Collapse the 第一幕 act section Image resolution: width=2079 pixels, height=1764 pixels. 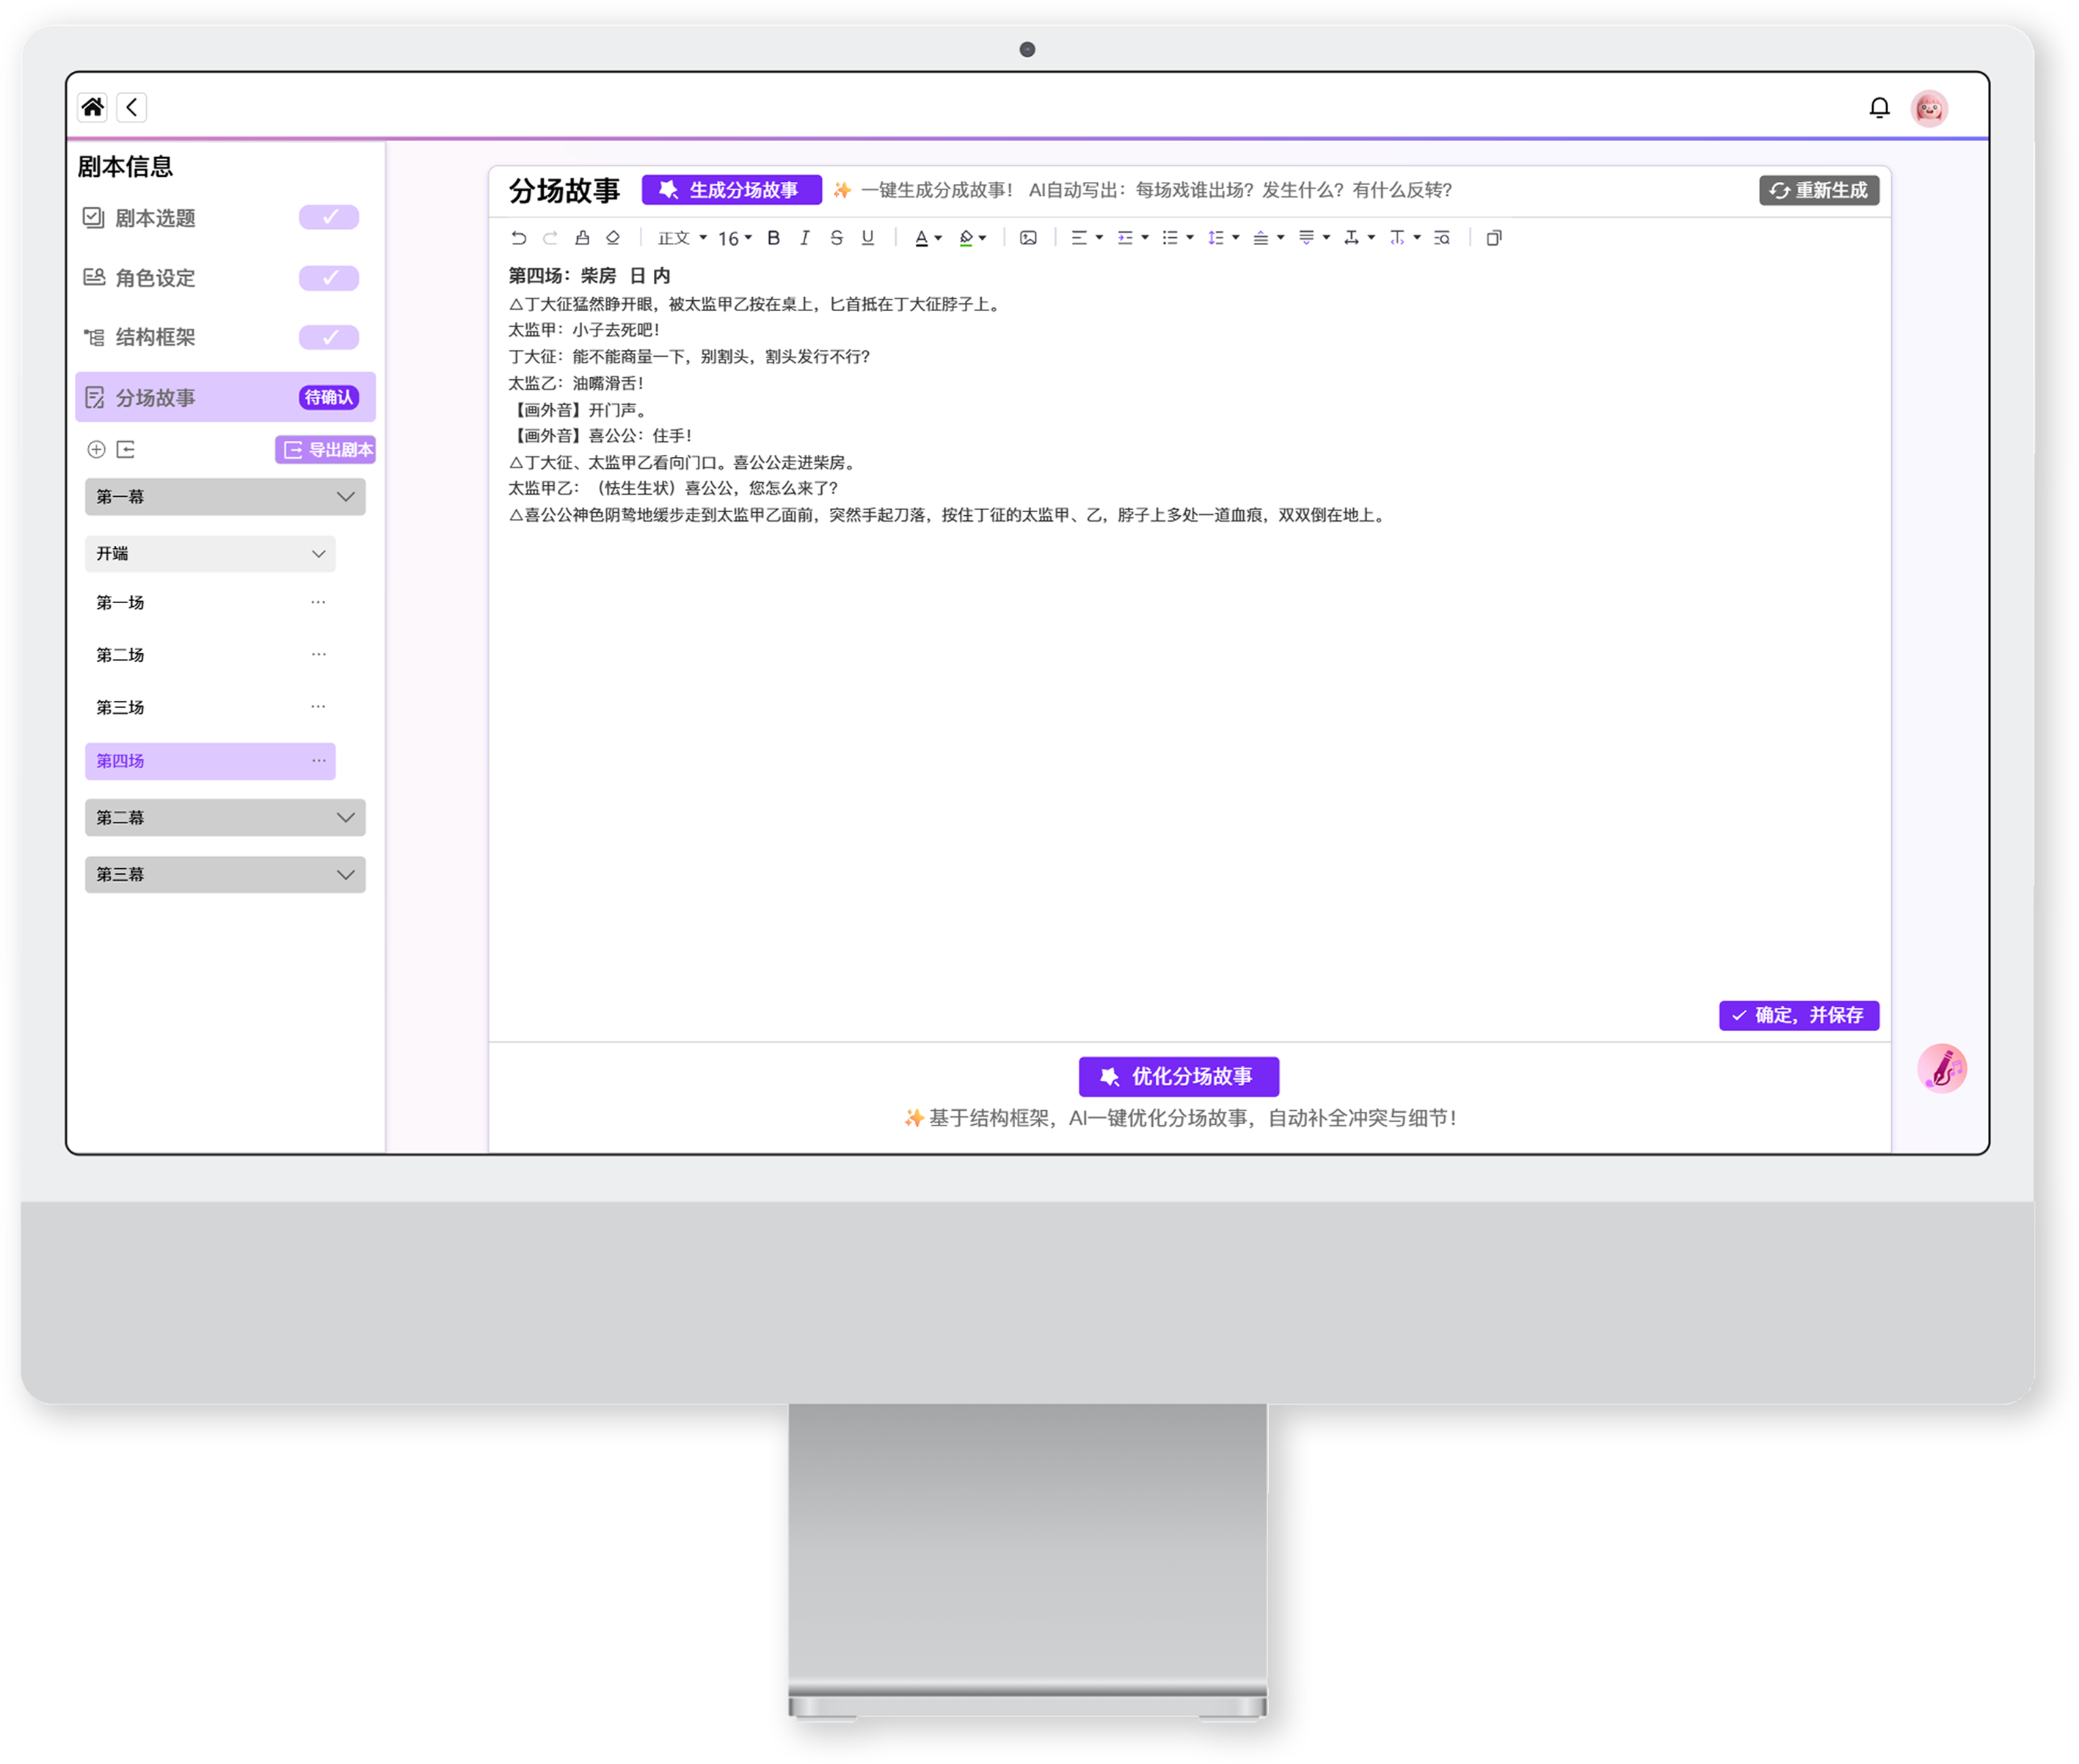[225, 497]
